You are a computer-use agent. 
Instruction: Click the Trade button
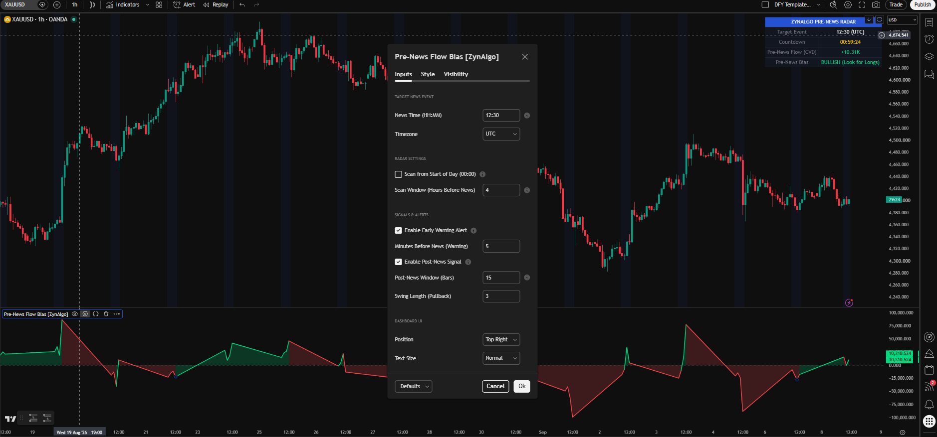(896, 5)
